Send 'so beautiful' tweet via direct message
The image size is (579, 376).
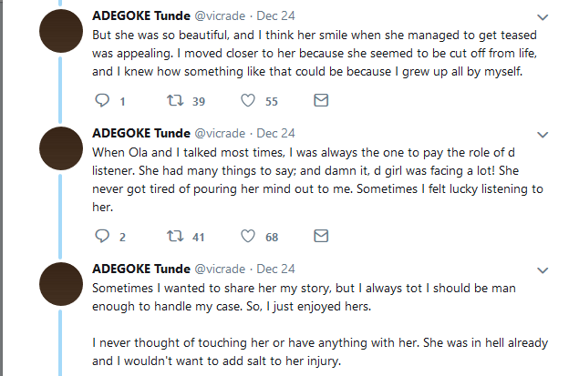coord(321,100)
